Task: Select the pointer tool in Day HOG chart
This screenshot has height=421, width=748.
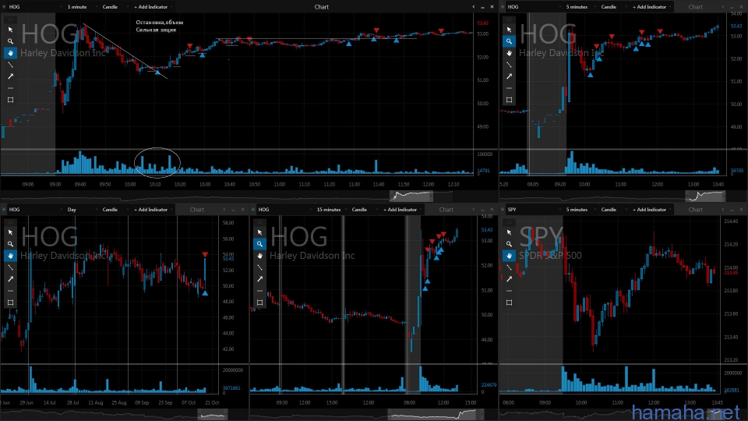Action: (x=10, y=232)
